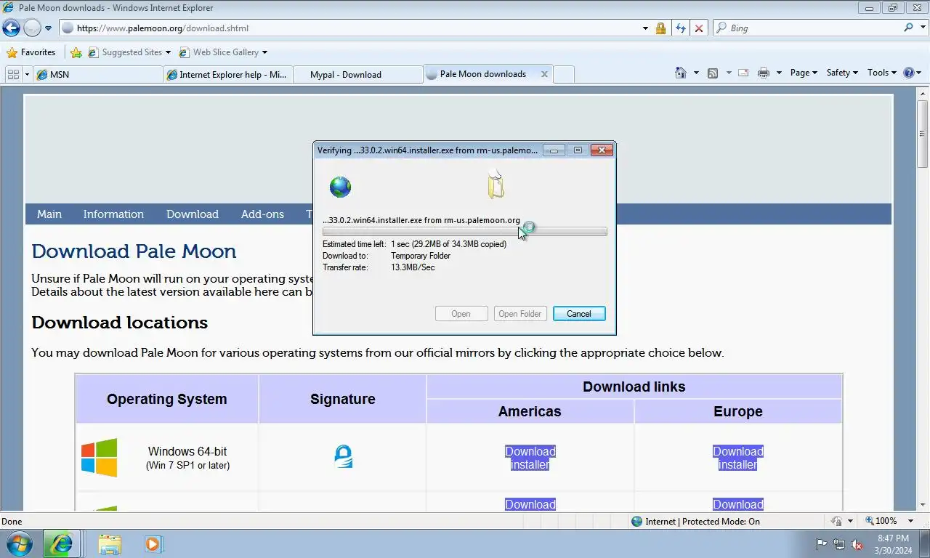Click the folder icon in download dialog
Image resolution: width=930 pixels, height=558 pixels.
[496, 185]
